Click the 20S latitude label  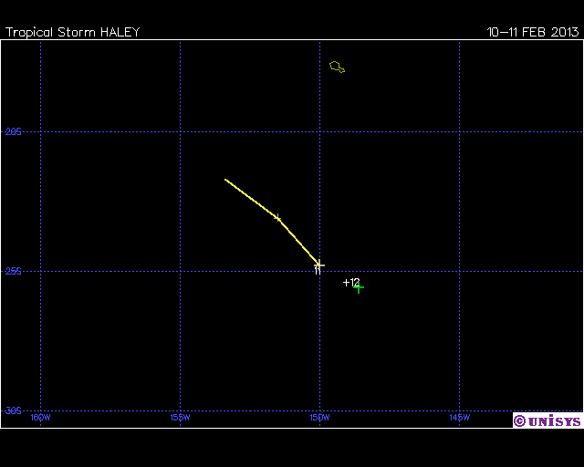coord(13,131)
